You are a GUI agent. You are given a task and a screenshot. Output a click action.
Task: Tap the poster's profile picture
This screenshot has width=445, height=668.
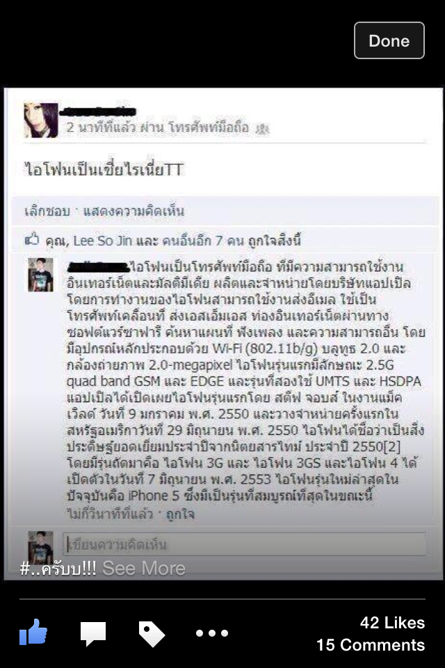pos(40,120)
